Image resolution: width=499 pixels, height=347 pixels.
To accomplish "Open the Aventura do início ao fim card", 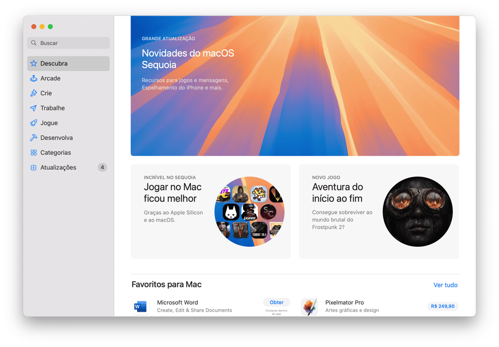I will click(x=379, y=211).
